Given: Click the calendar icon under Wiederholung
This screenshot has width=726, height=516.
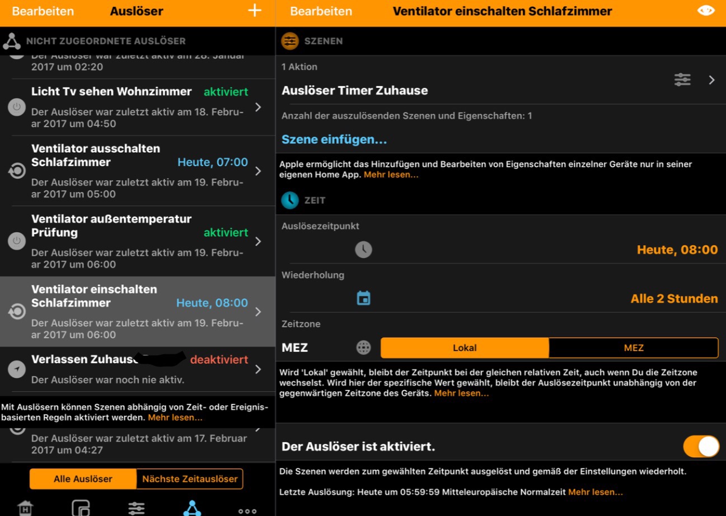Looking at the screenshot, I should (363, 298).
